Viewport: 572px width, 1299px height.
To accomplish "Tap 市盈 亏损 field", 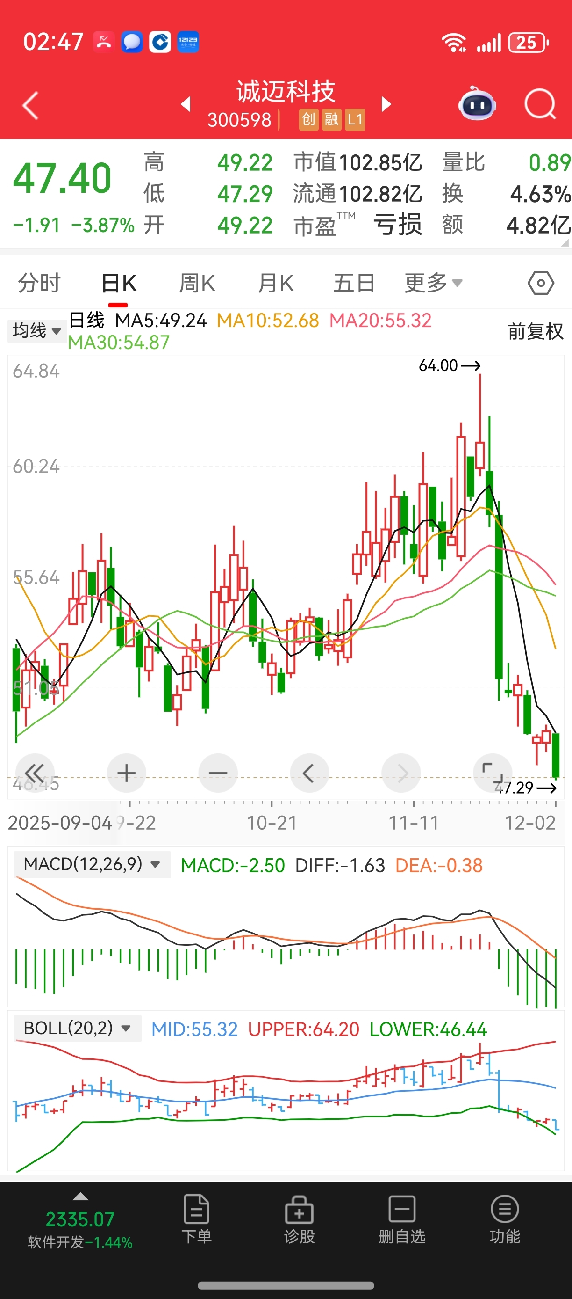I will (x=357, y=225).
